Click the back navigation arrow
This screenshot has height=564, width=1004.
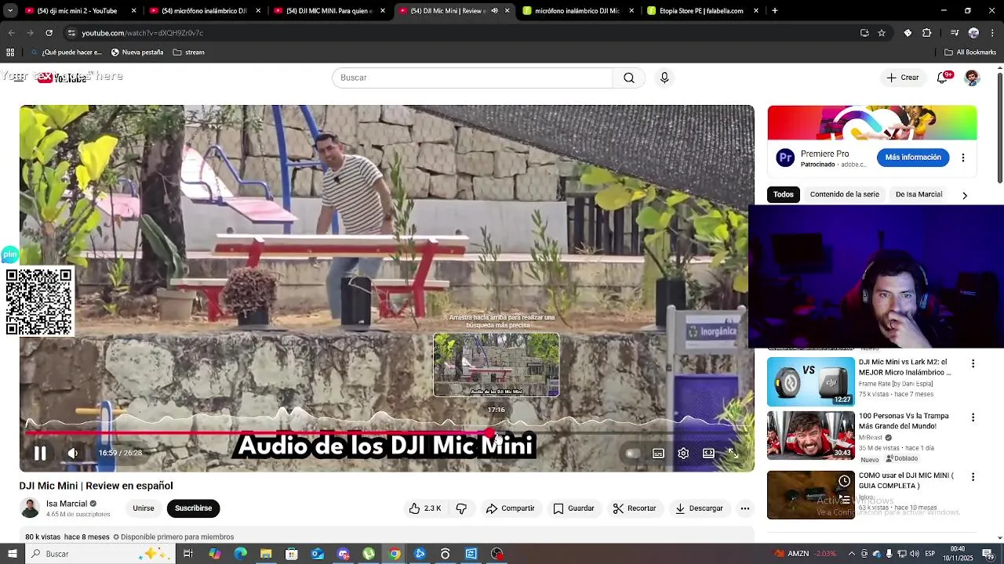(11, 33)
